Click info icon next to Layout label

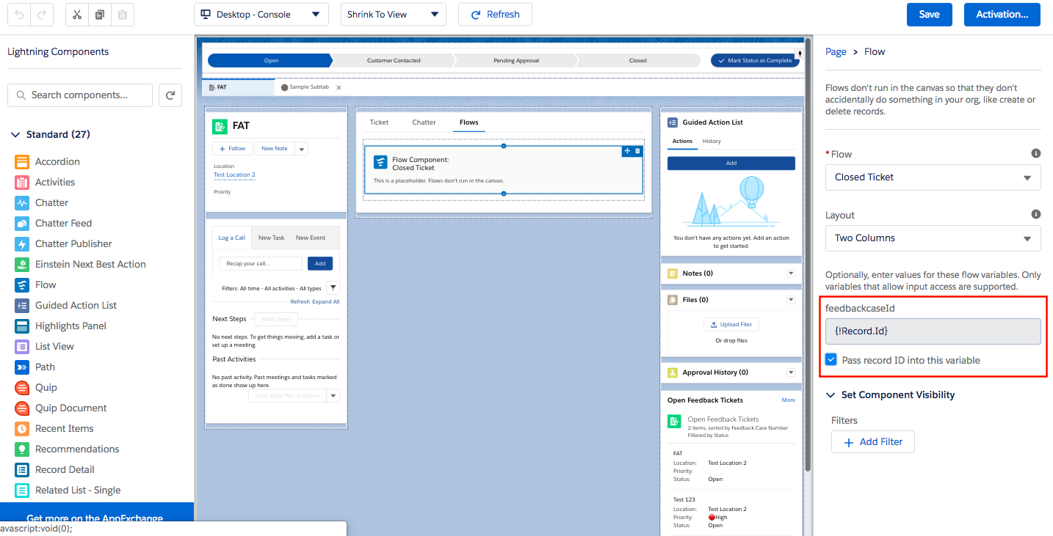[1036, 214]
